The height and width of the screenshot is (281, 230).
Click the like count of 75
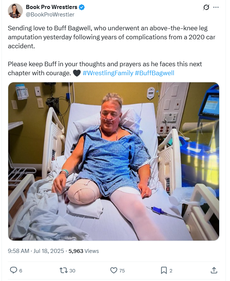[122, 271]
